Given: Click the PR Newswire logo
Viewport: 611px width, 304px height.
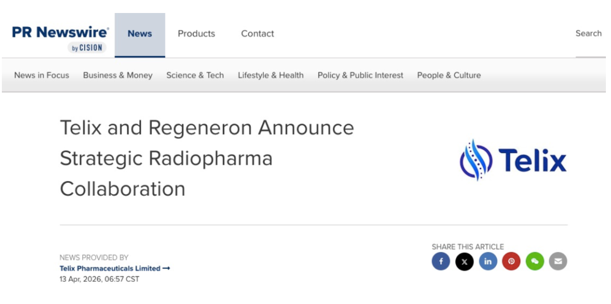Looking at the screenshot, I should pyautogui.click(x=60, y=37).
